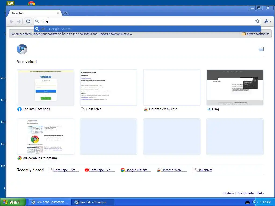Open the Windows start menu
Image resolution: width=275 pixels, height=206 pixels.
pyautogui.click(x=13, y=202)
